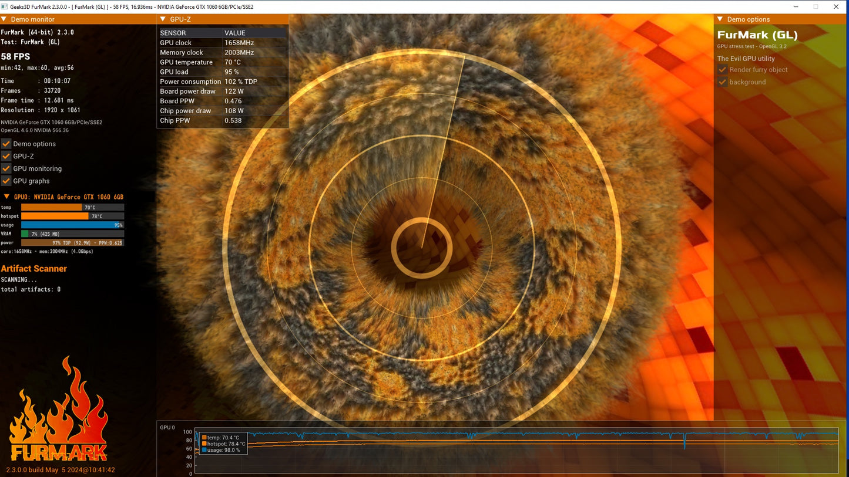This screenshot has width=849, height=477.
Task: Click the GPU clock 1658MHz value
Action: tap(239, 43)
